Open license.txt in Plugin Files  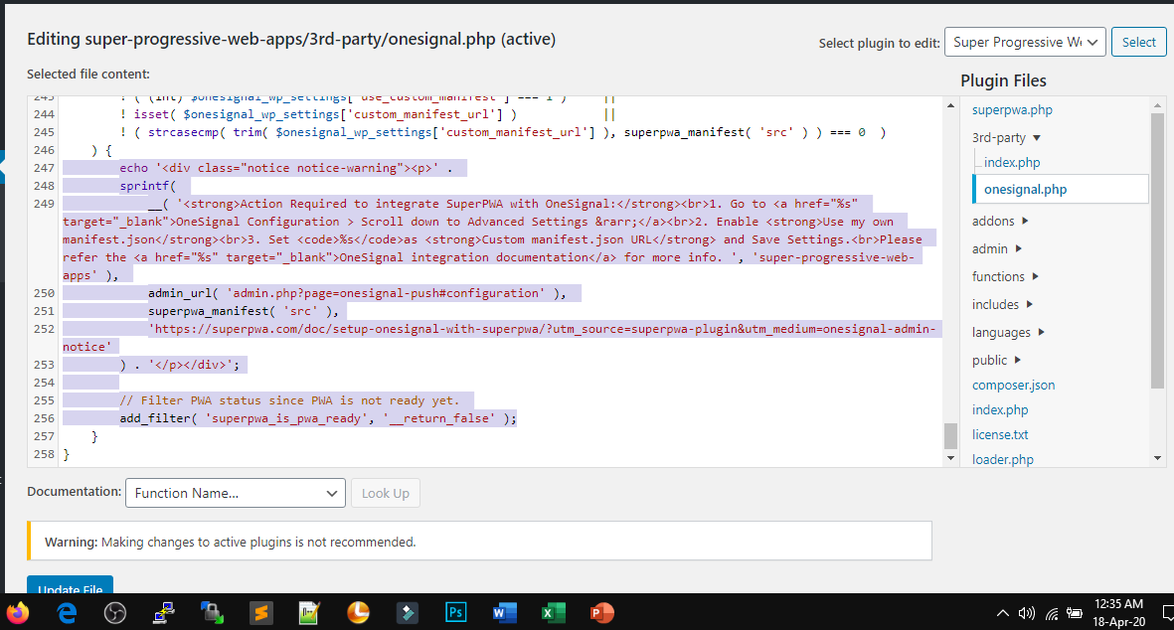click(1000, 434)
